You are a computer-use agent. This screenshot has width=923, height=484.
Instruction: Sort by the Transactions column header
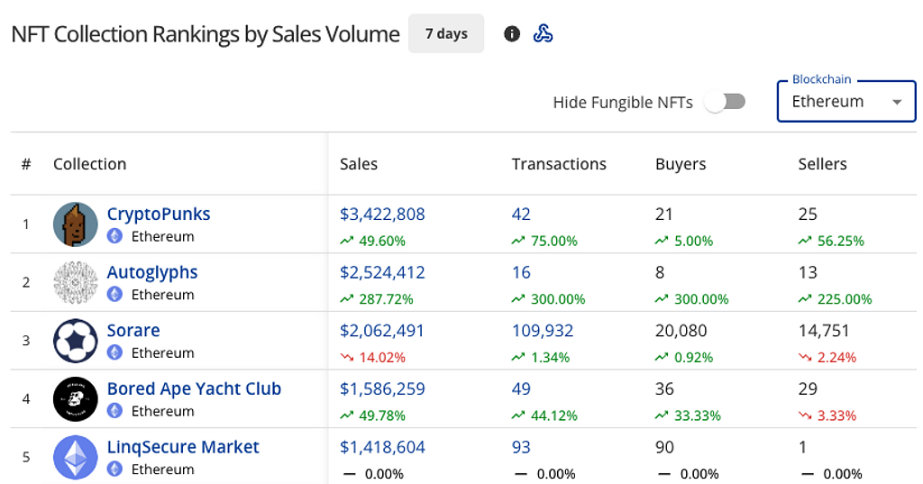point(559,164)
